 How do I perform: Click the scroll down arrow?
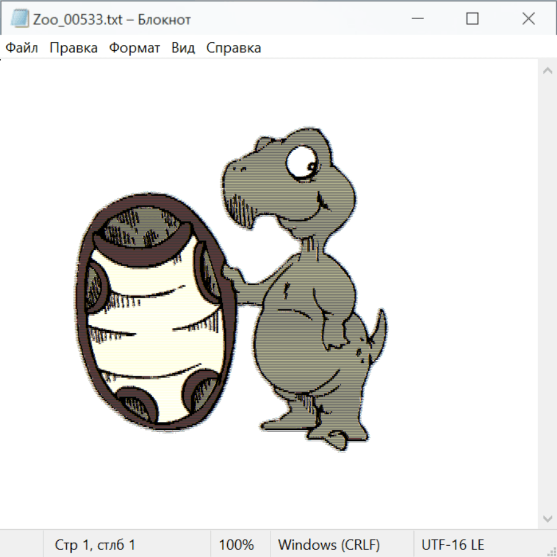pos(547,518)
